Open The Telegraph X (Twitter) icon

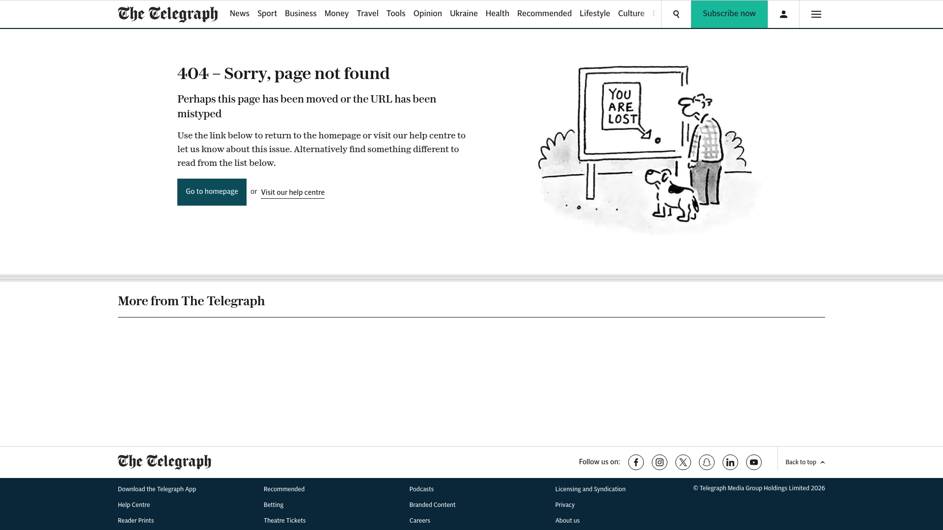coord(683,462)
